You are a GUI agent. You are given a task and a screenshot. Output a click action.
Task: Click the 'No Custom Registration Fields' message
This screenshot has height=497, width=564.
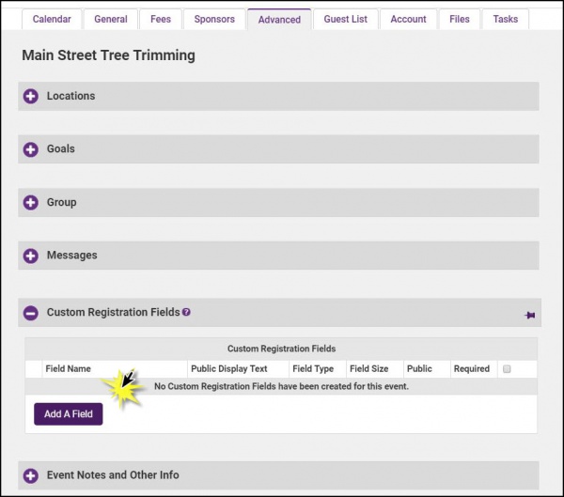pyautogui.click(x=281, y=386)
